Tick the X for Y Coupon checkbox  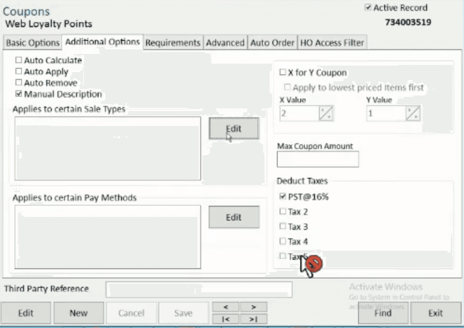click(282, 73)
